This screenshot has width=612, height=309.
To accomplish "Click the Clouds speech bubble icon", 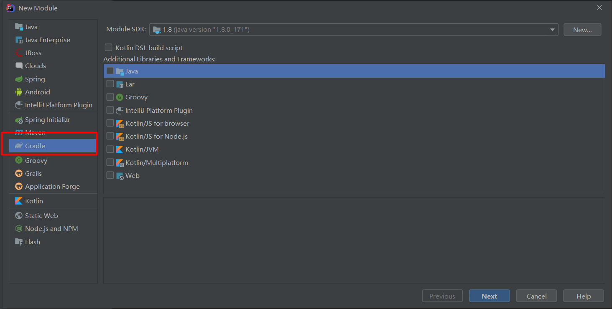I will pos(19,66).
